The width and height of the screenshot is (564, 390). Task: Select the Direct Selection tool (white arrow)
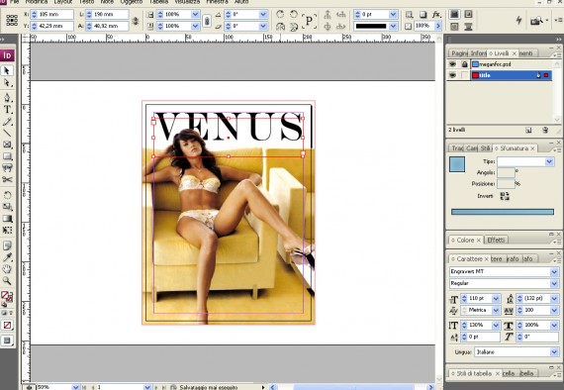point(7,83)
